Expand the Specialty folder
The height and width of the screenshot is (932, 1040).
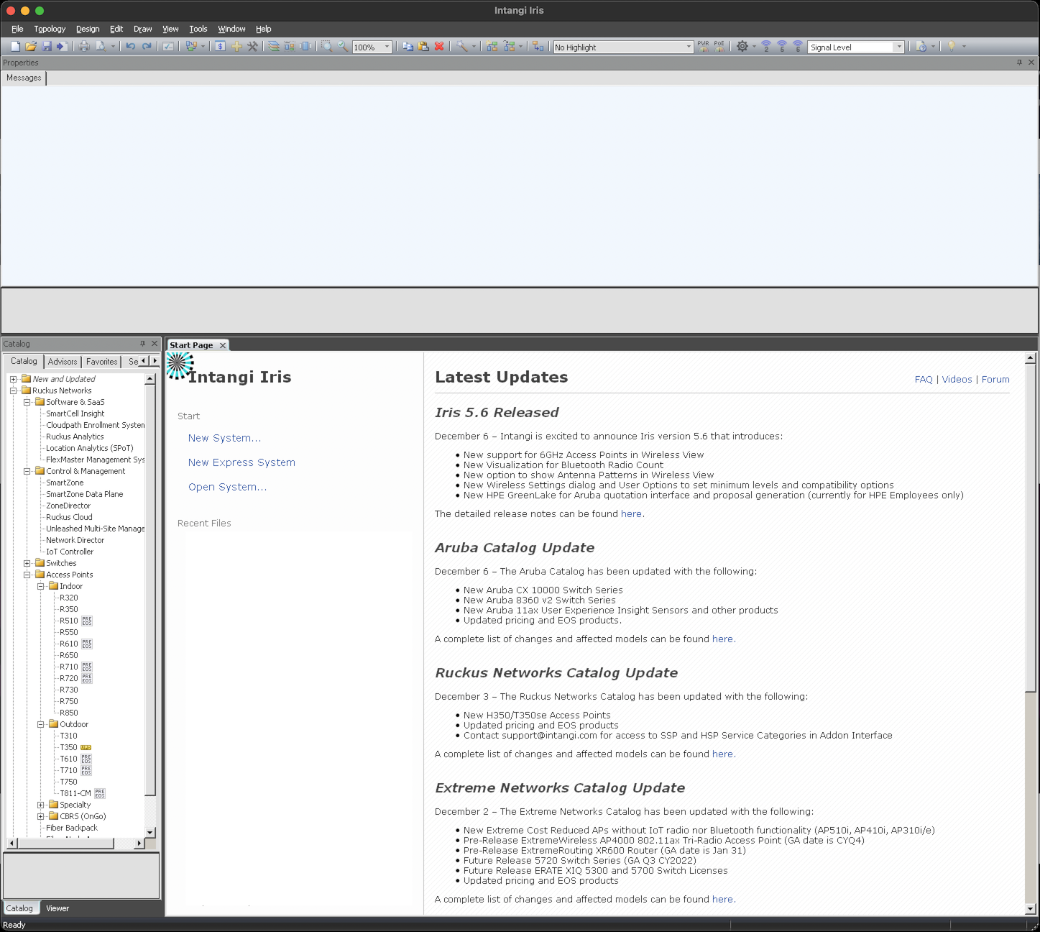pyautogui.click(x=40, y=805)
